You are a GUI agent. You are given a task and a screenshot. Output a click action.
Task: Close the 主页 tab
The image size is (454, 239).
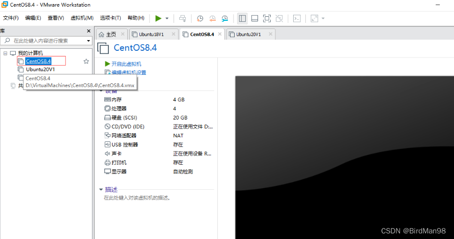point(123,34)
